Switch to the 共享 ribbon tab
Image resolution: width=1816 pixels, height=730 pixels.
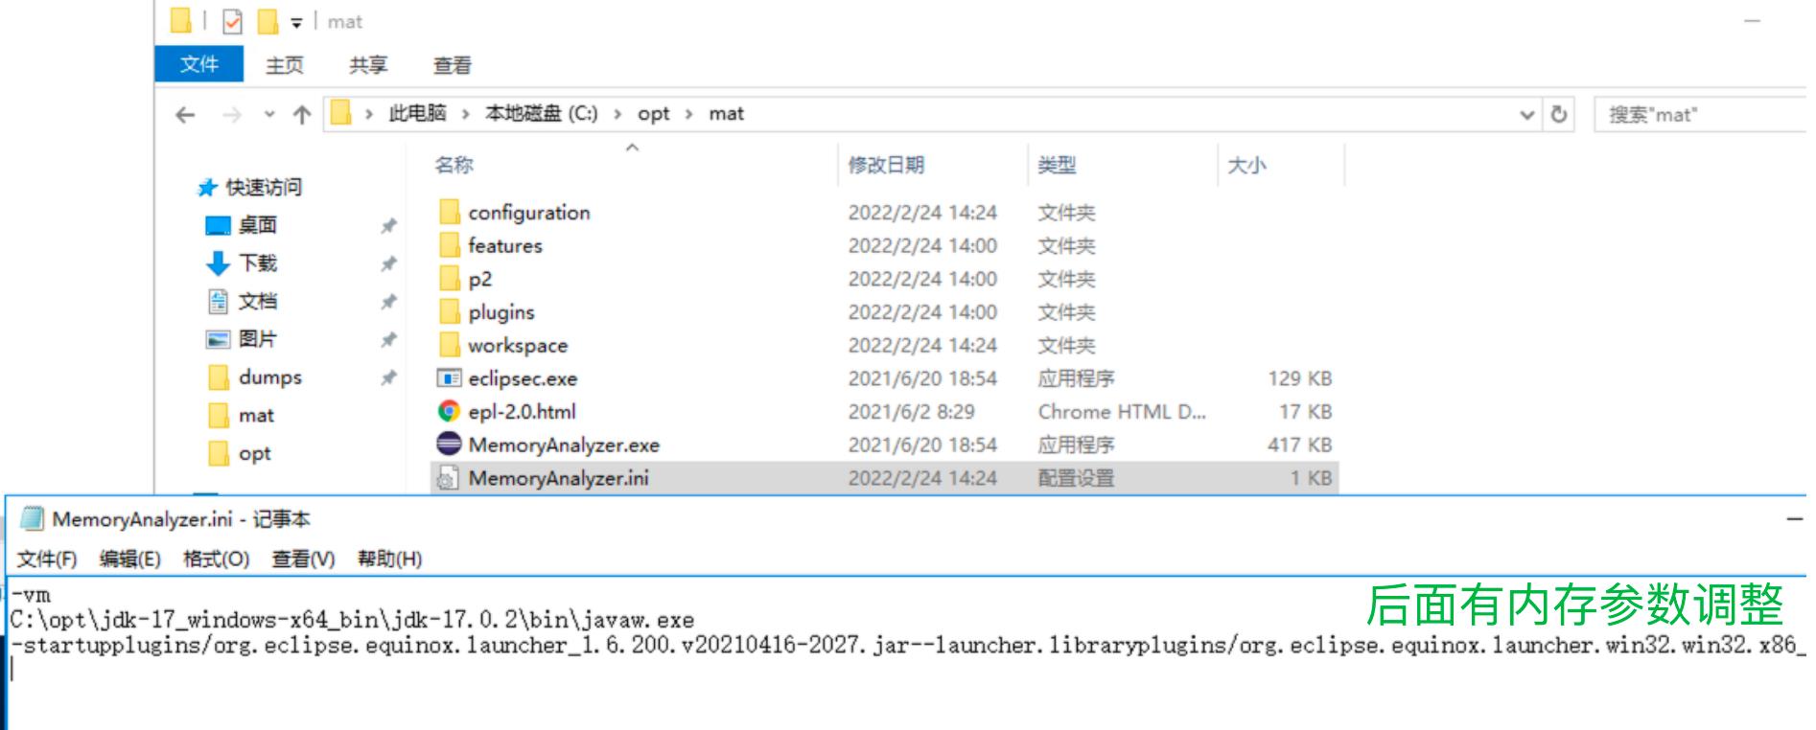368,65
